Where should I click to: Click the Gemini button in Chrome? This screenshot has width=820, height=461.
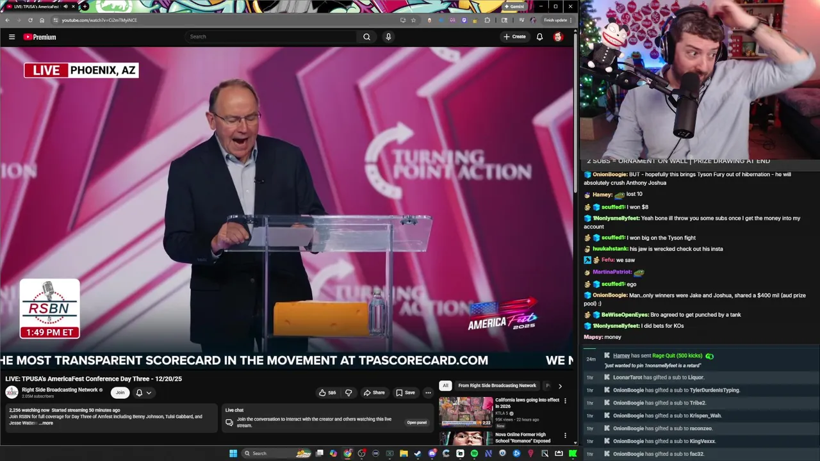tap(514, 6)
